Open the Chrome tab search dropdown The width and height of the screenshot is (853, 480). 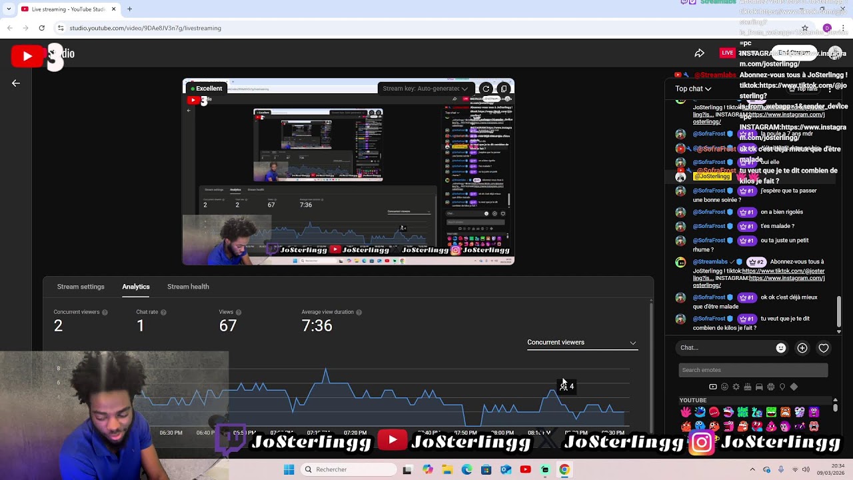click(x=9, y=9)
